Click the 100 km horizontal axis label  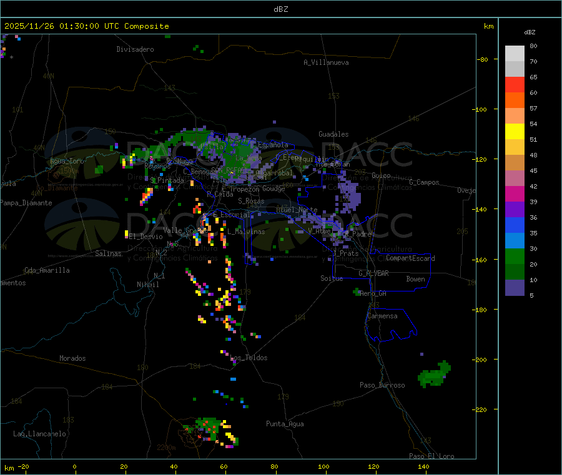323,466
